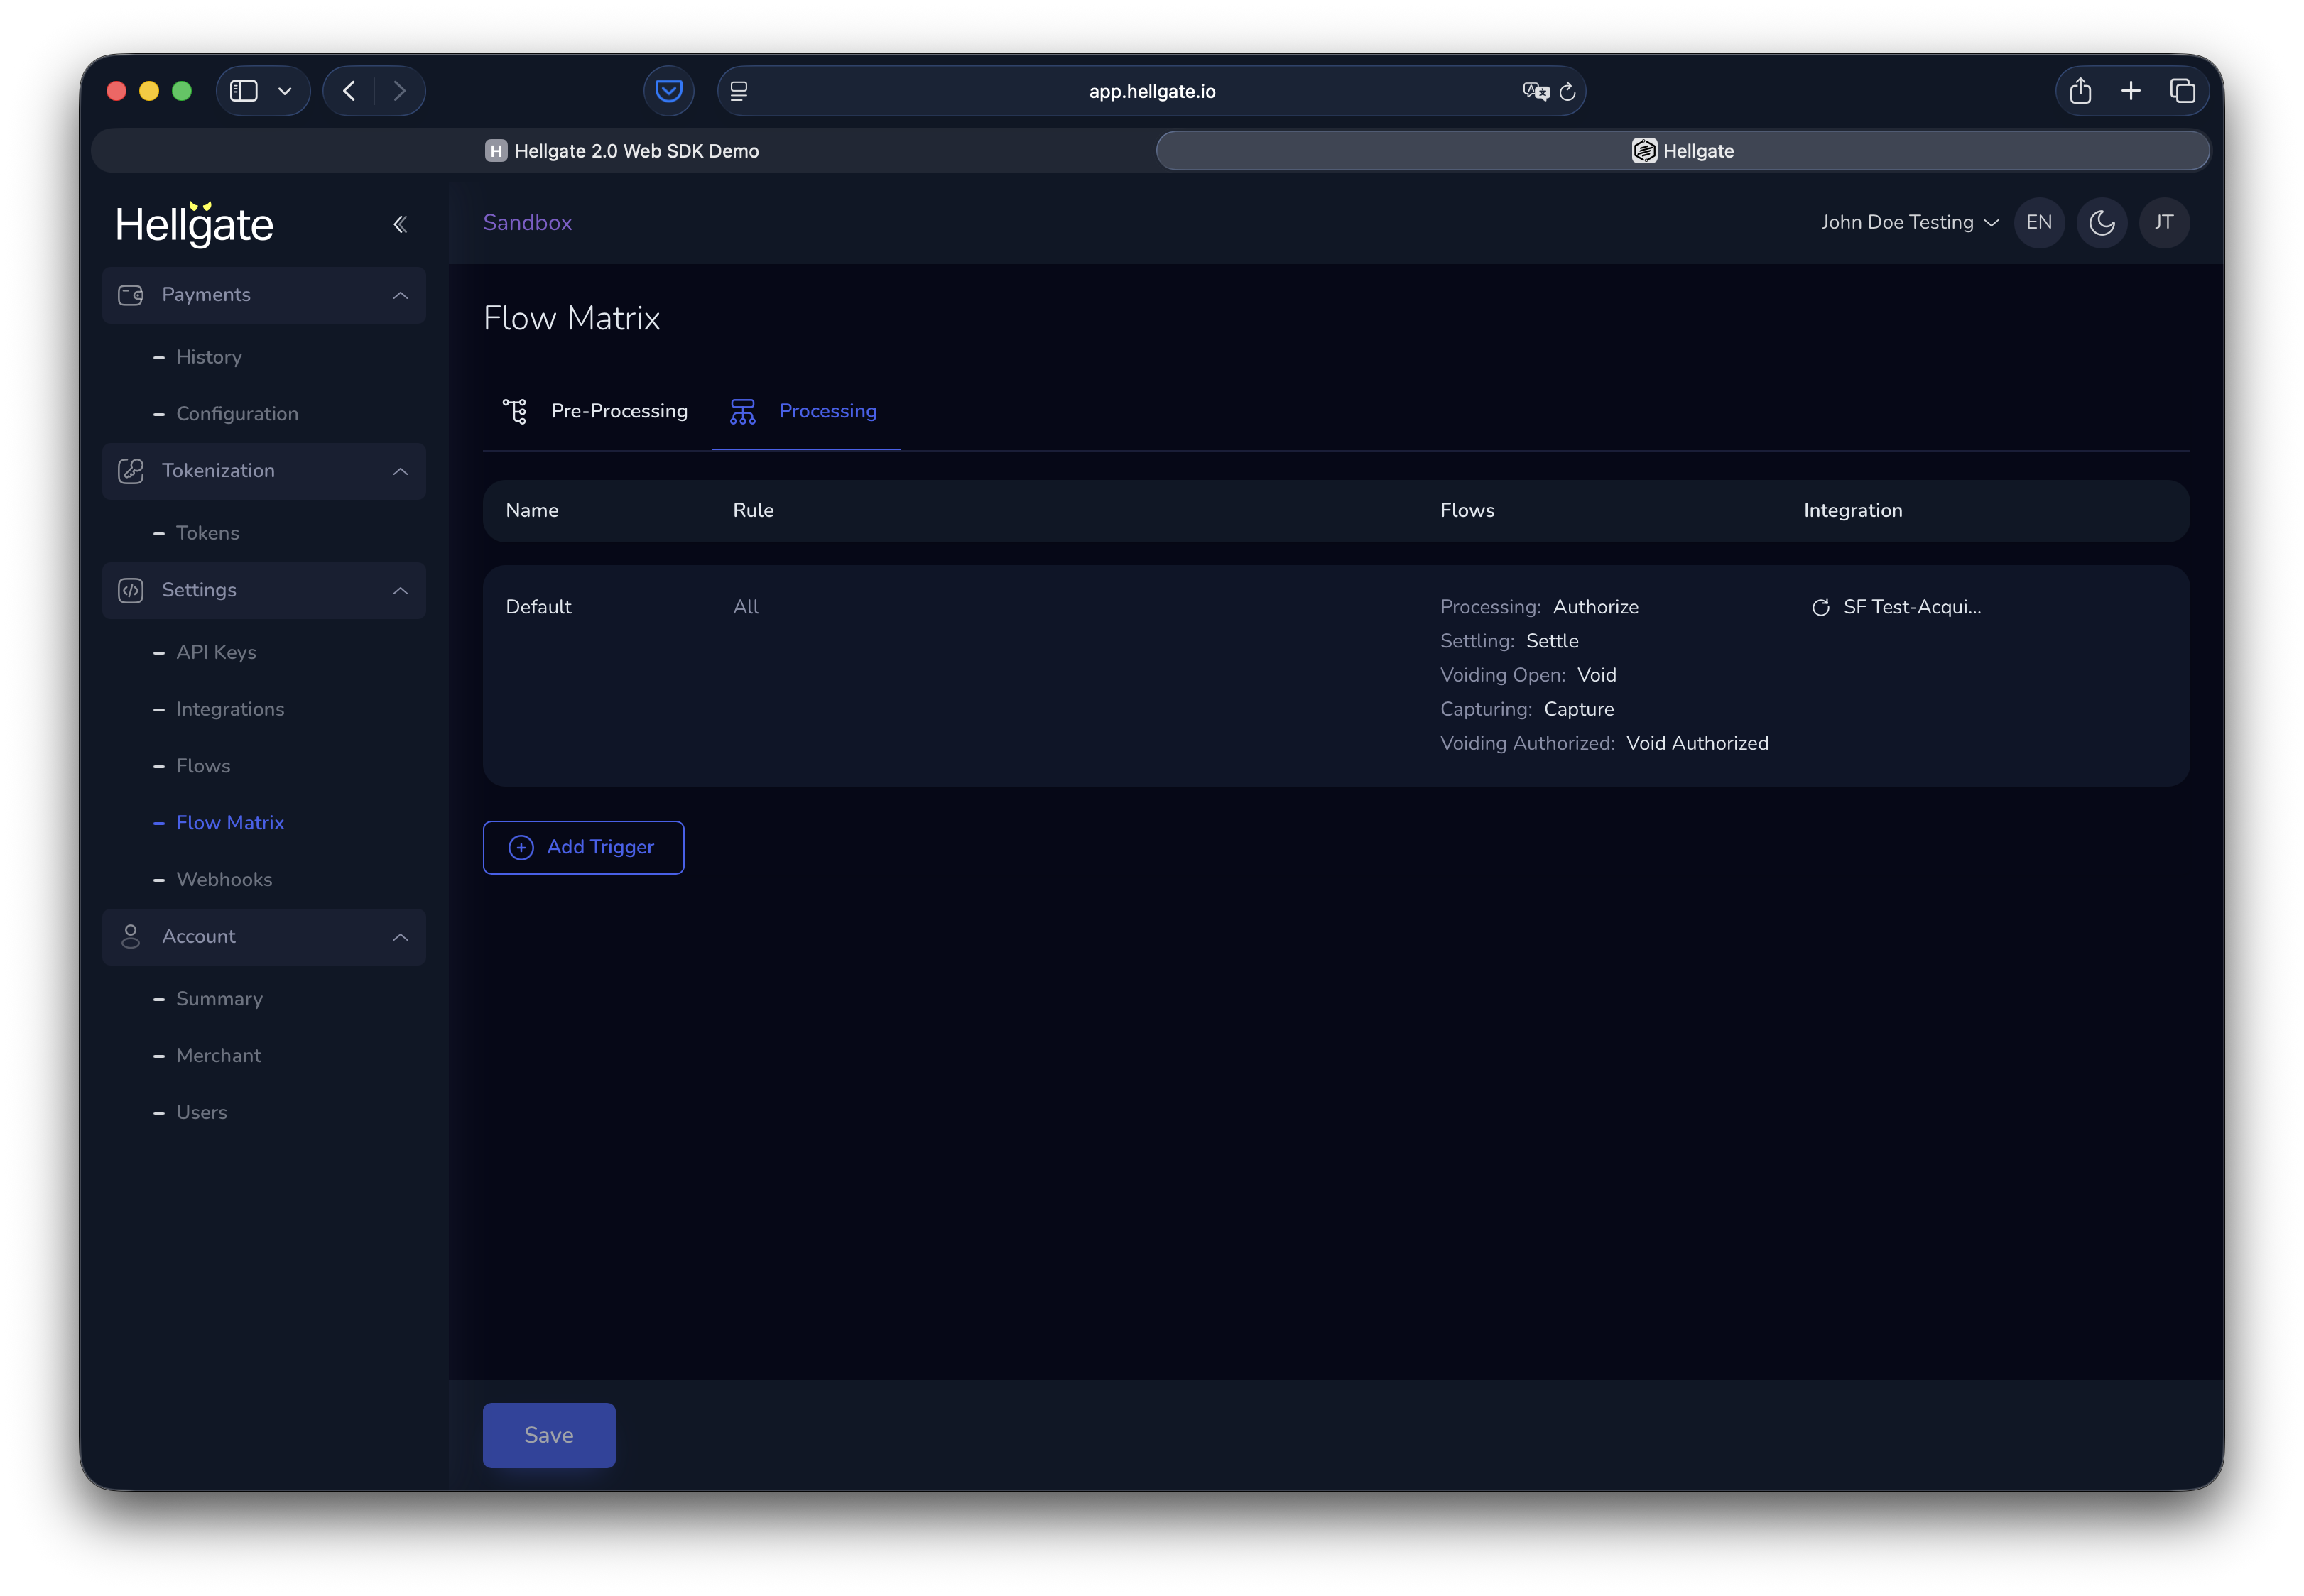Select the Payments wallet icon in sidebar
The image size is (2304, 1596).
coord(131,295)
